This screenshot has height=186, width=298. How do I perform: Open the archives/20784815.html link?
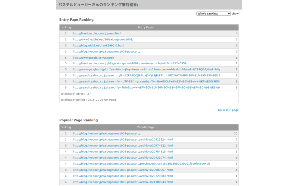pyautogui.click(x=123, y=152)
